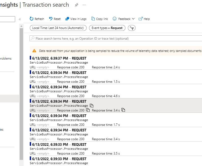
Task: Click the left menu search box
Action: 7,19
